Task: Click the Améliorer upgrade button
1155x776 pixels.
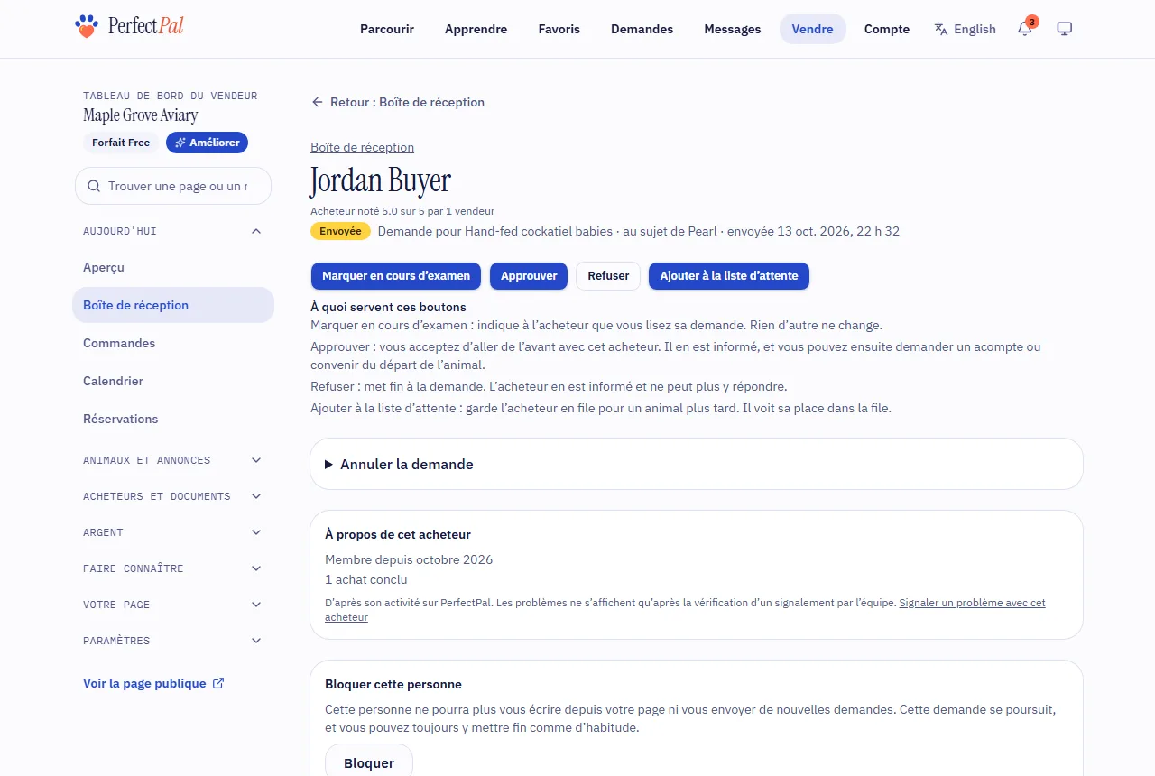Action: (x=207, y=143)
